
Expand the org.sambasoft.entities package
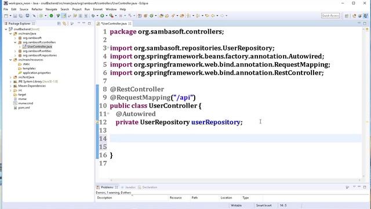15,51
